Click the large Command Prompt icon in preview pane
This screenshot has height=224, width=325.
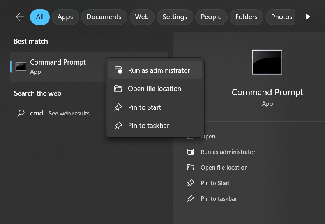pyautogui.click(x=267, y=62)
